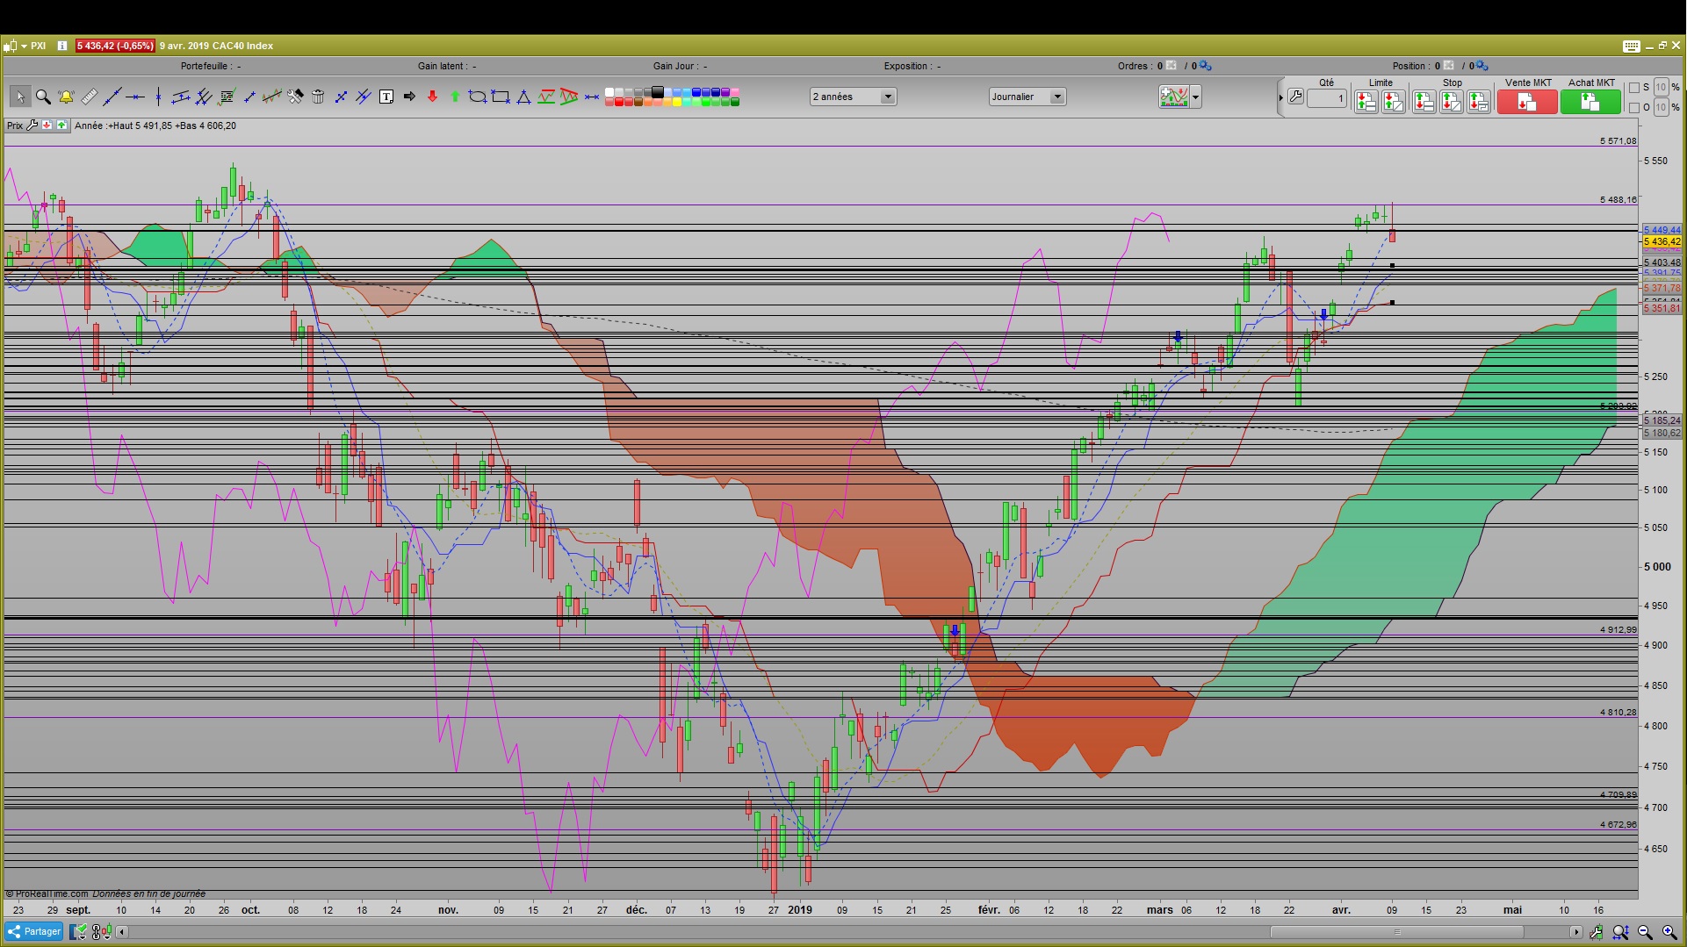This screenshot has width=1687, height=947.
Task: Open Ordres settings gear icon
Action: click(x=1205, y=66)
